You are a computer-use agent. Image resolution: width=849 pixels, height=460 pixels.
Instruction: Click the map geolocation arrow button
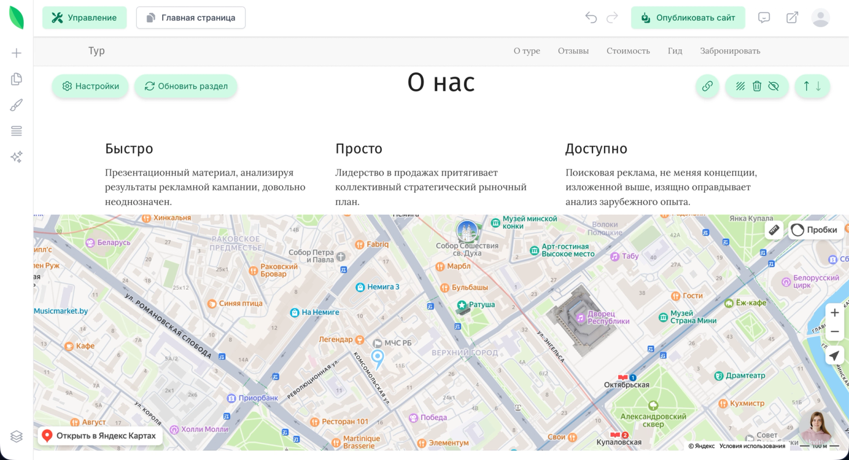835,356
